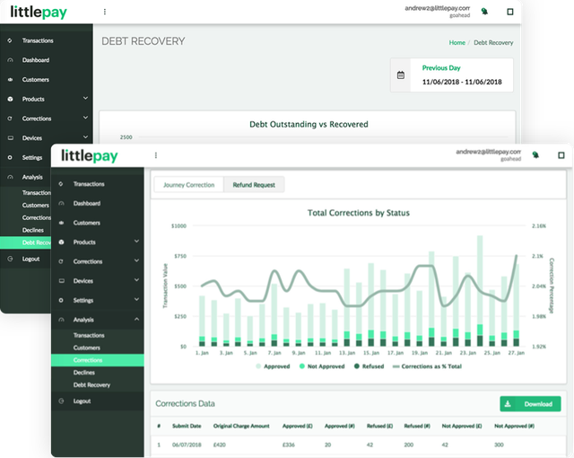Open Previous Day date range picker
Viewport: 574px width, 458px height.
pyautogui.click(x=452, y=75)
